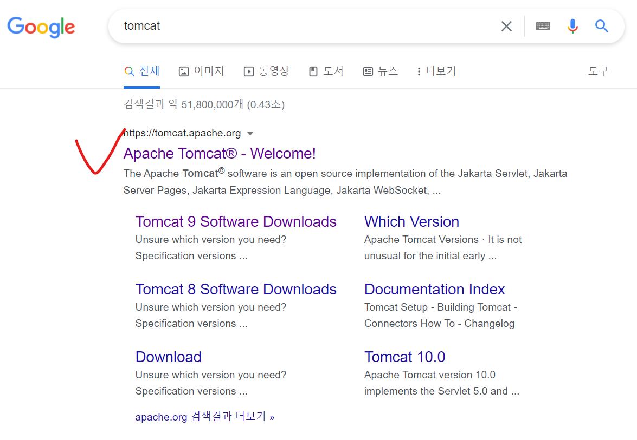Open Tomcat 9 Software Downloads link

pos(236,222)
